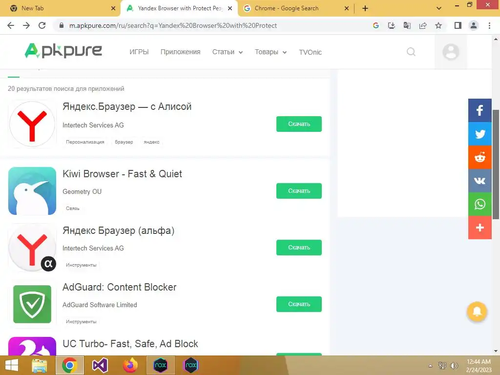Open AdGuard: Content Blocker title link
Viewport: 500px width, 375px height.
[119, 287]
